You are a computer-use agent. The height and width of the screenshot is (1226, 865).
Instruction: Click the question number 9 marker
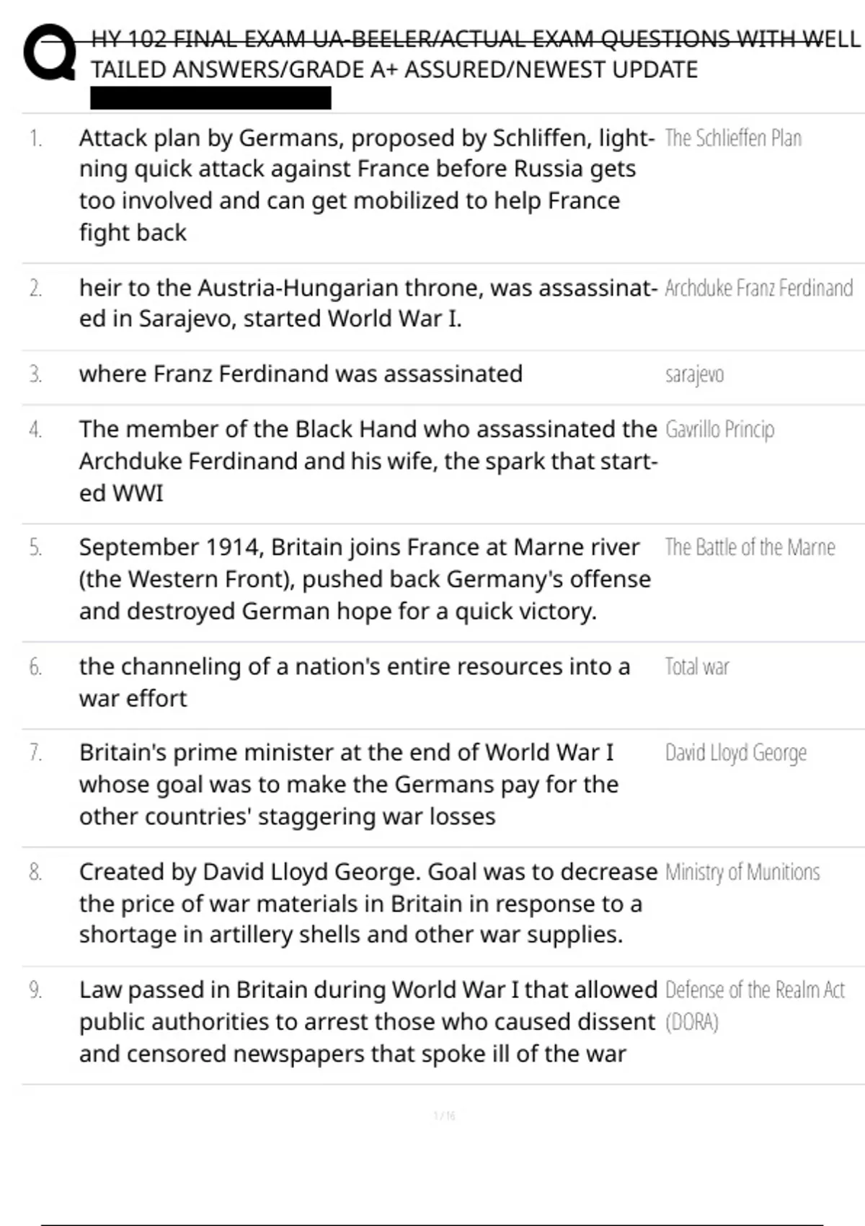35,990
